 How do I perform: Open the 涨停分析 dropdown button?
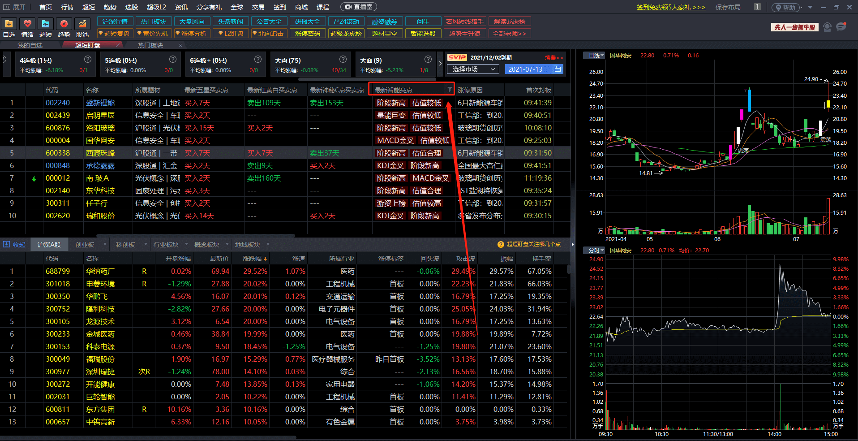pos(192,34)
